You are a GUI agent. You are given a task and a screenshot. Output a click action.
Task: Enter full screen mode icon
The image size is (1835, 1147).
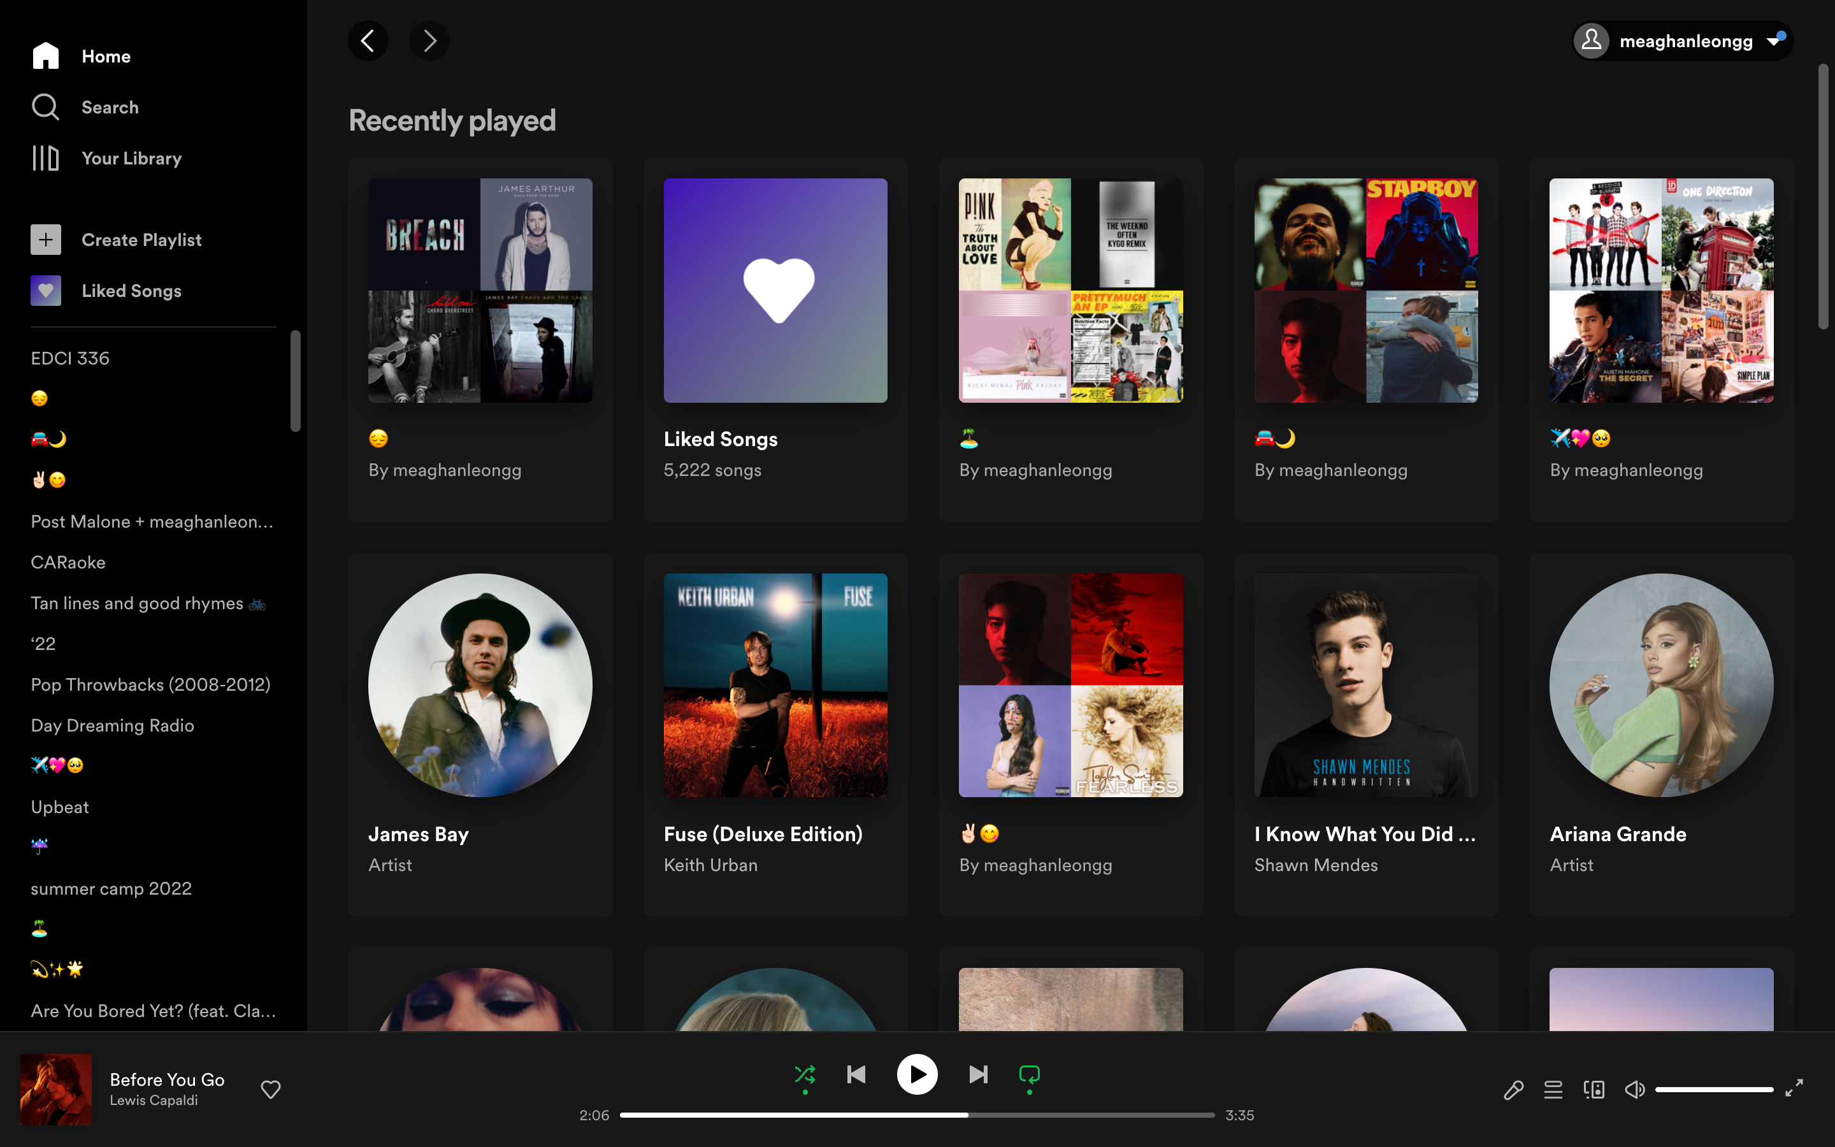(x=1794, y=1088)
